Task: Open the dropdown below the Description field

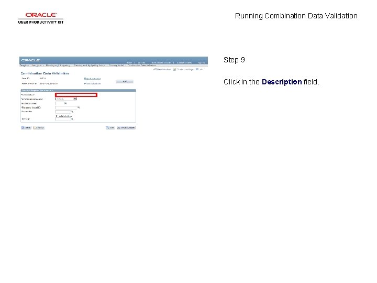Action: click(66, 99)
